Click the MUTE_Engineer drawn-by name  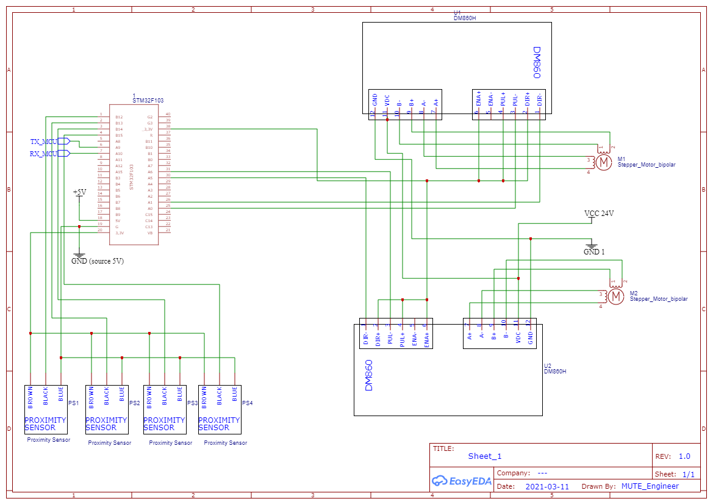(x=651, y=486)
